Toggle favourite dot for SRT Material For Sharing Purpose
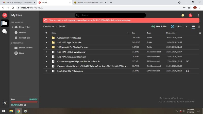Viewport: 203px width, 114px height. 46,47
